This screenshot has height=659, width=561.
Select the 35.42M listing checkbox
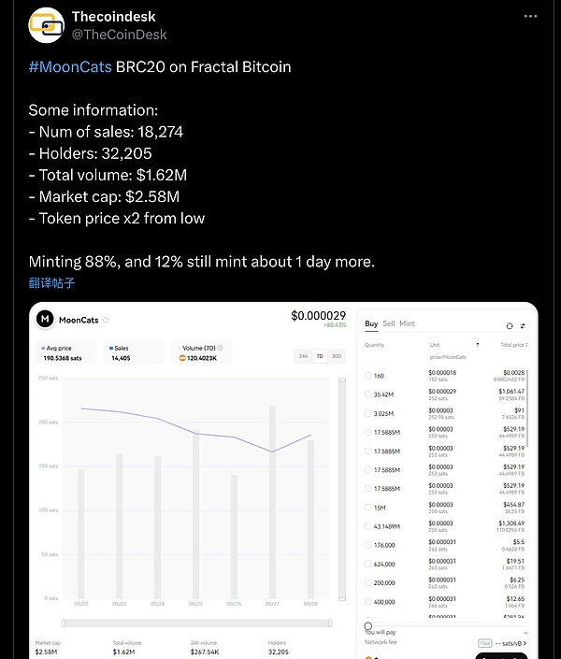point(367,394)
